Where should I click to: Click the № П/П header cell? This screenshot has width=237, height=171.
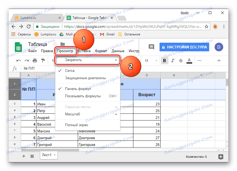coord(29,89)
